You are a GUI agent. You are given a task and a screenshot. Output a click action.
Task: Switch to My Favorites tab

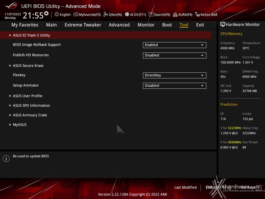click(x=25, y=25)
